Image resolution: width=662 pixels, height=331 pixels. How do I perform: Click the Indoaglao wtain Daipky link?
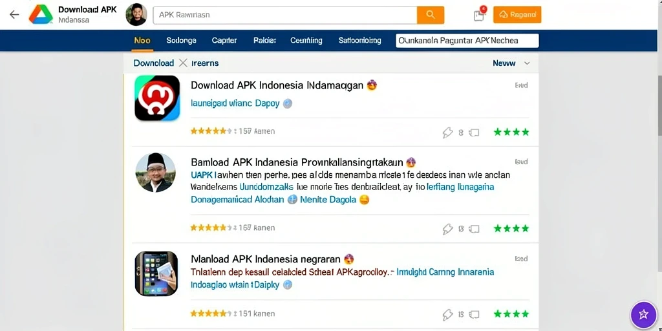pos(235,284)
